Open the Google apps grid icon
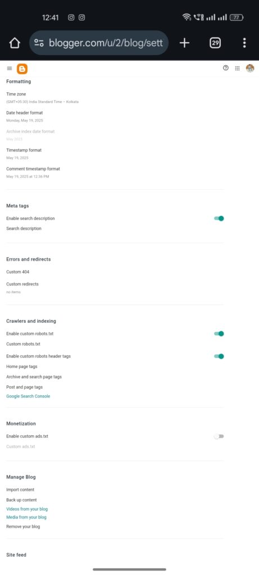Screen dimensions: 259x575 (237, 68)
